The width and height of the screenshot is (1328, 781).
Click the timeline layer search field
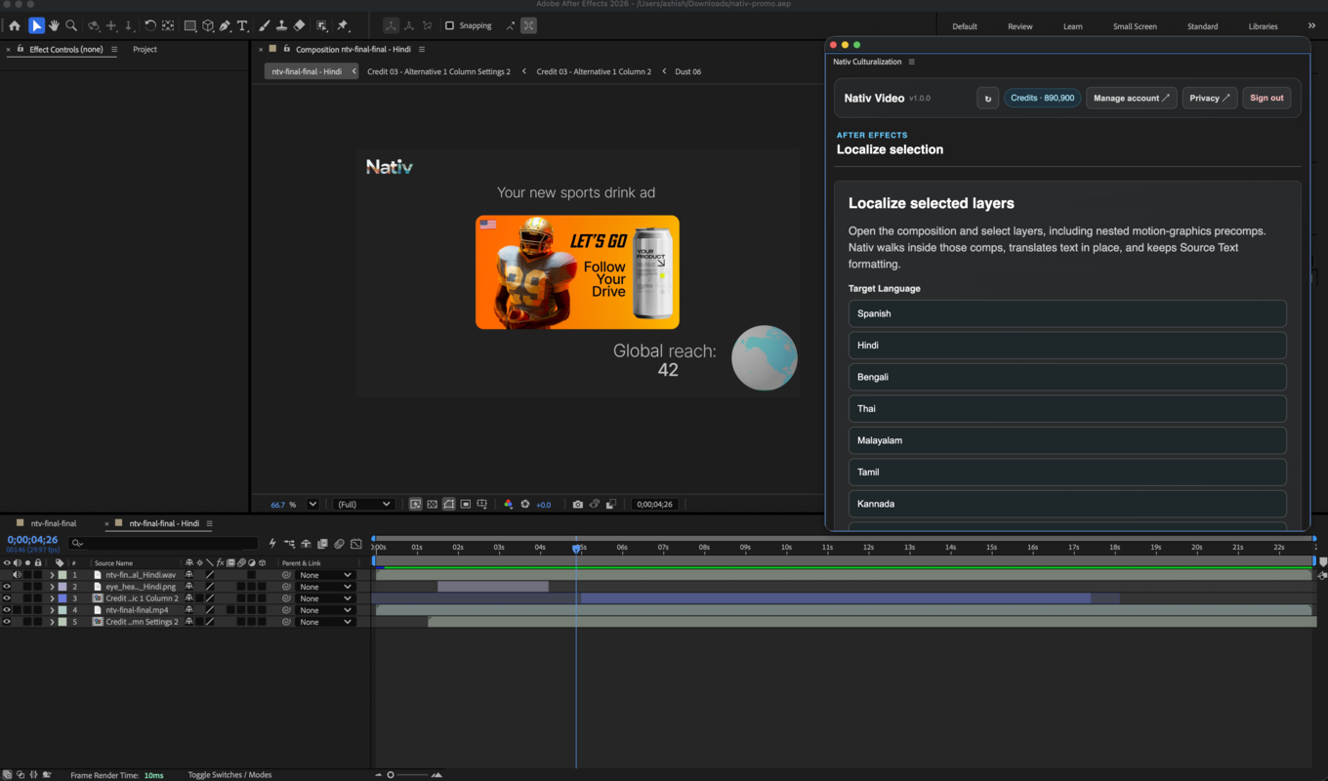point(163,544)
